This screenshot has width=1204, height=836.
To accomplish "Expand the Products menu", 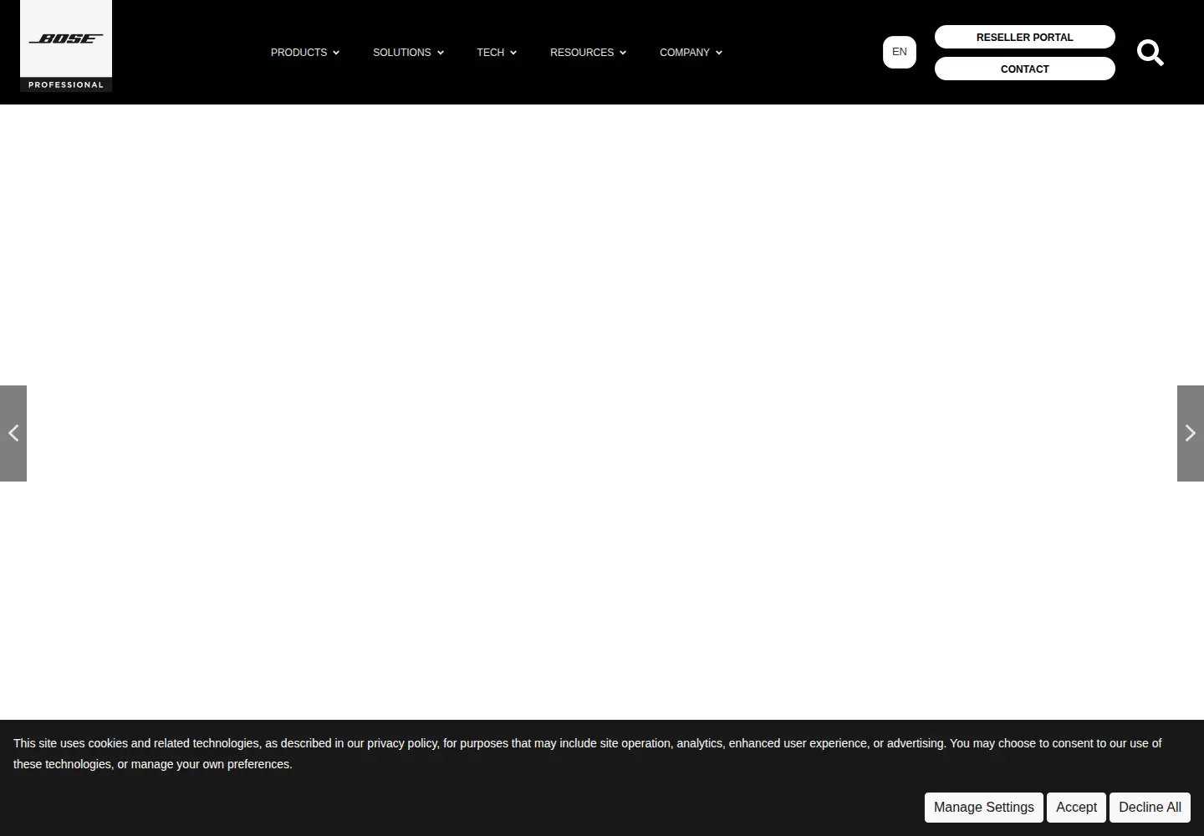I will (305, 53).
